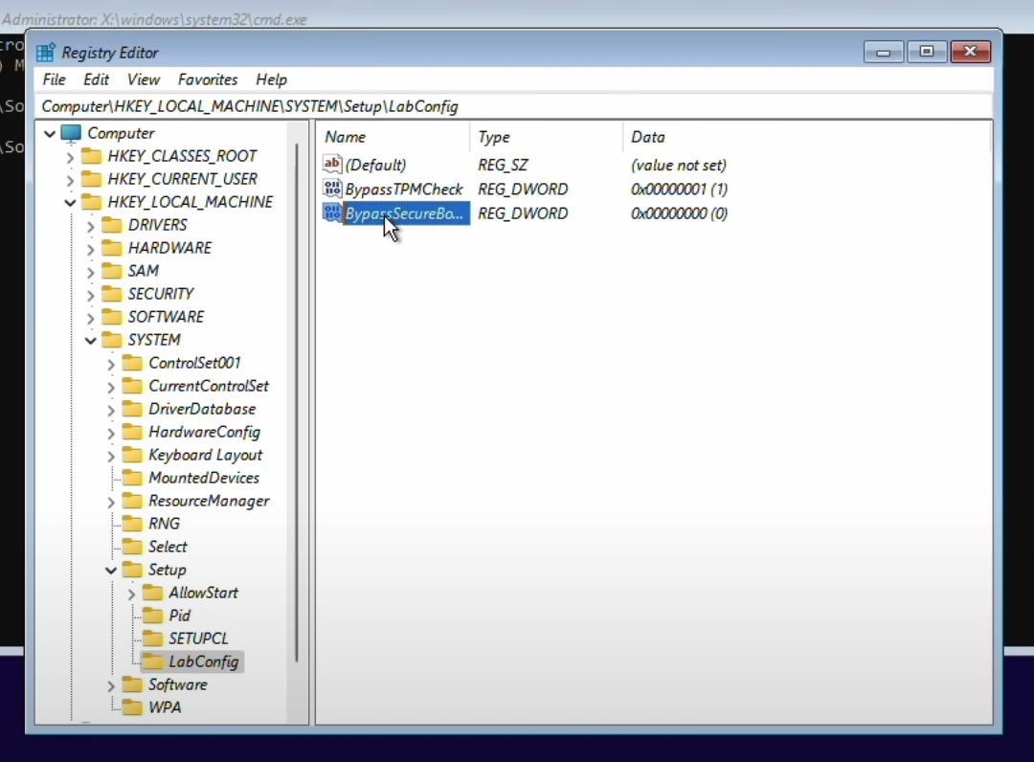Click data value 0x00000000 (0)
Viewport: 1034px width, 762px height.
pos(679,213)
